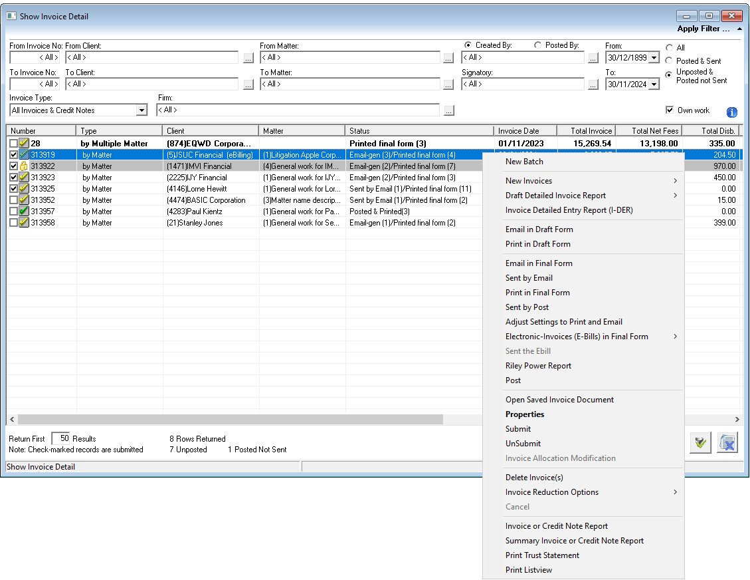Click the From Invoice No field
Screen dimensions: 750x580
pyautogui.click(x=35, y=57)
